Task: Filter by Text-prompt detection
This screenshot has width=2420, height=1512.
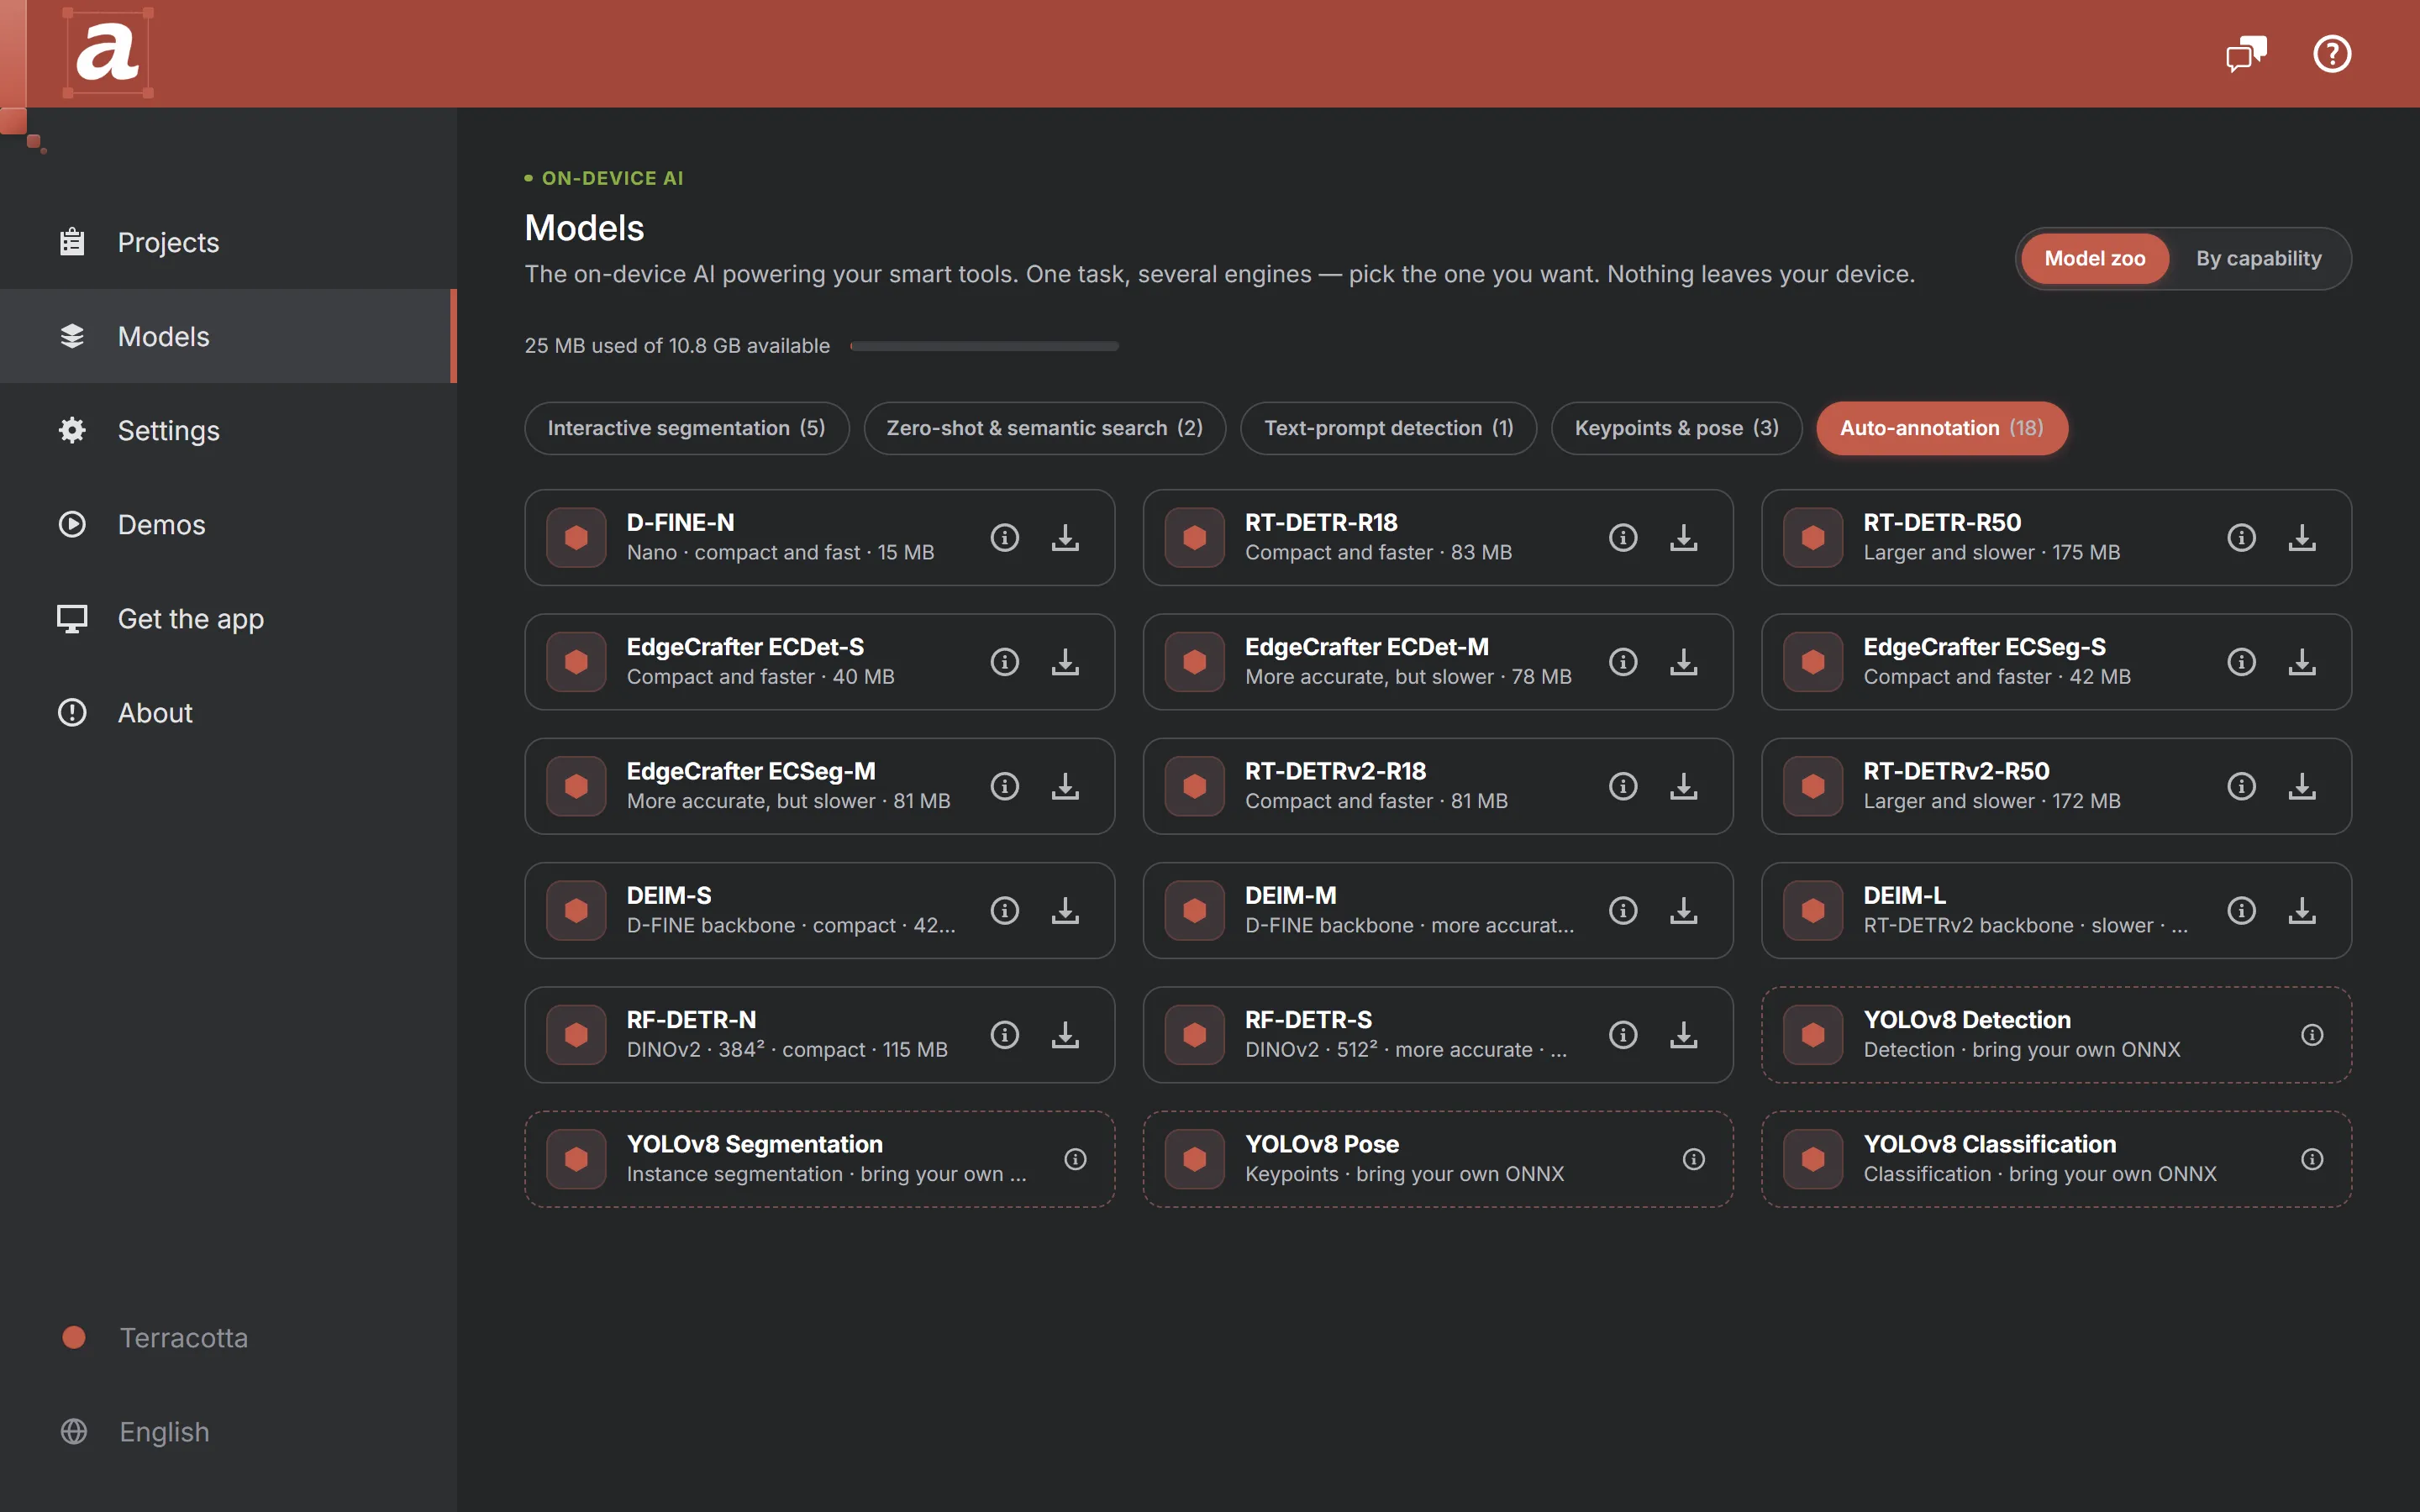Action: [1388, 428]
